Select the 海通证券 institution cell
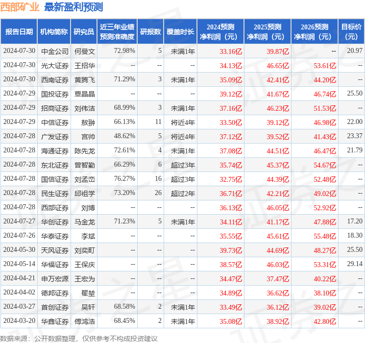Viewport: 365px width, 343px height. click(55, 150)
